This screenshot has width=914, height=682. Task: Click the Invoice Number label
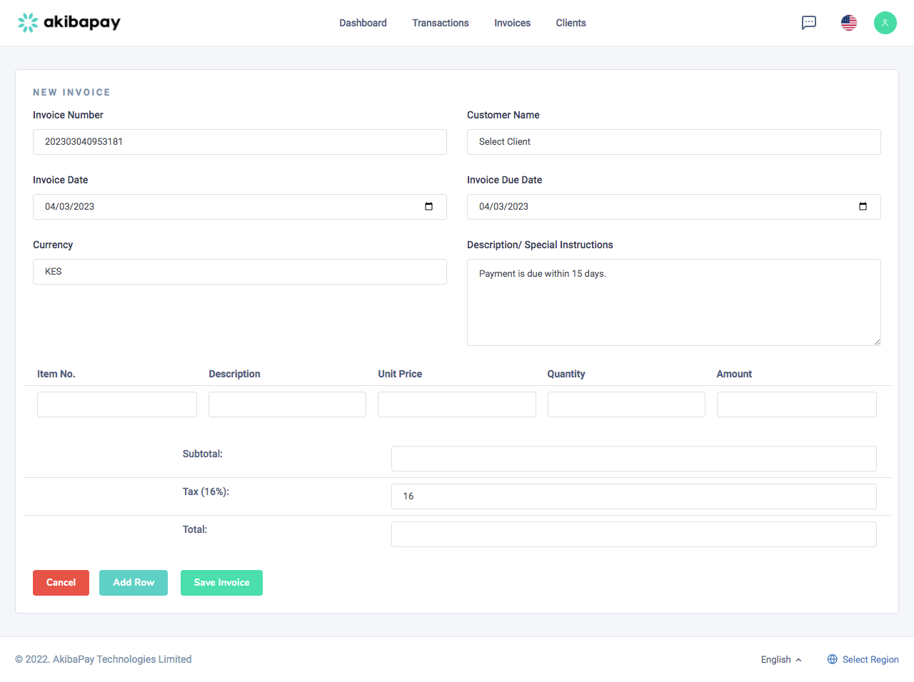click(68, 115)
